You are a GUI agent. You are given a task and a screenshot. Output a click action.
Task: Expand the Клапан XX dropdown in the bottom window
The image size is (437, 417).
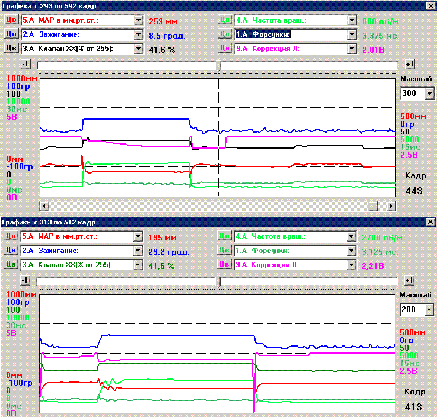(x=139, y=265)
